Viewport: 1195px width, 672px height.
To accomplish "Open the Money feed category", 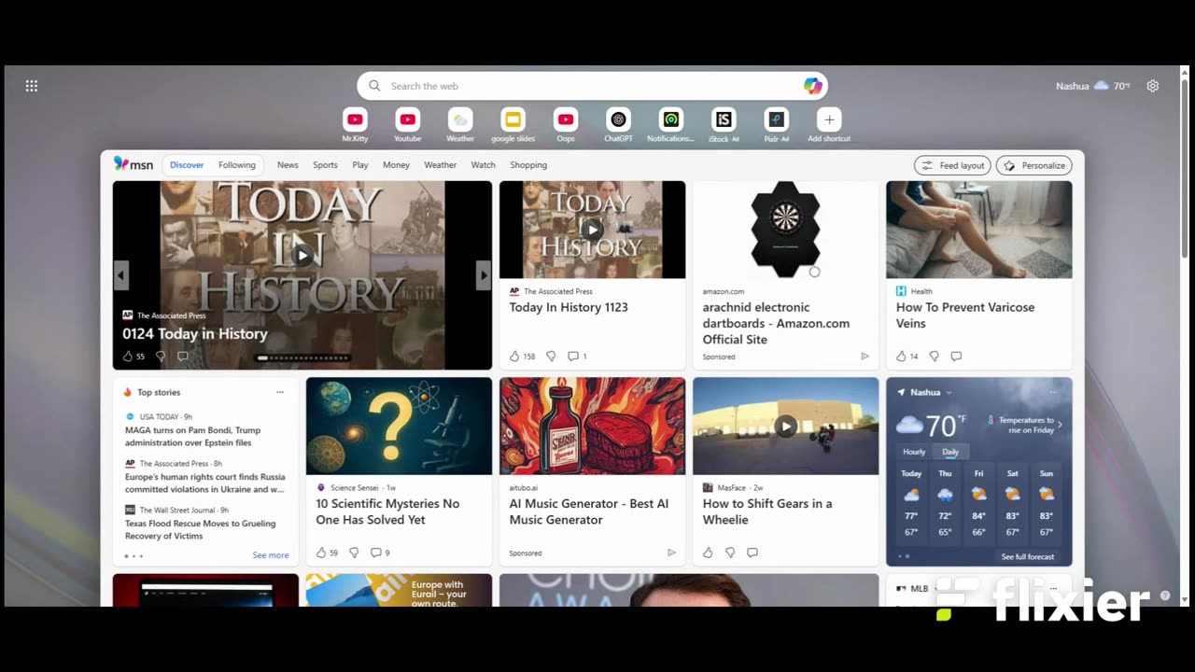I will [x=396, y=165].
